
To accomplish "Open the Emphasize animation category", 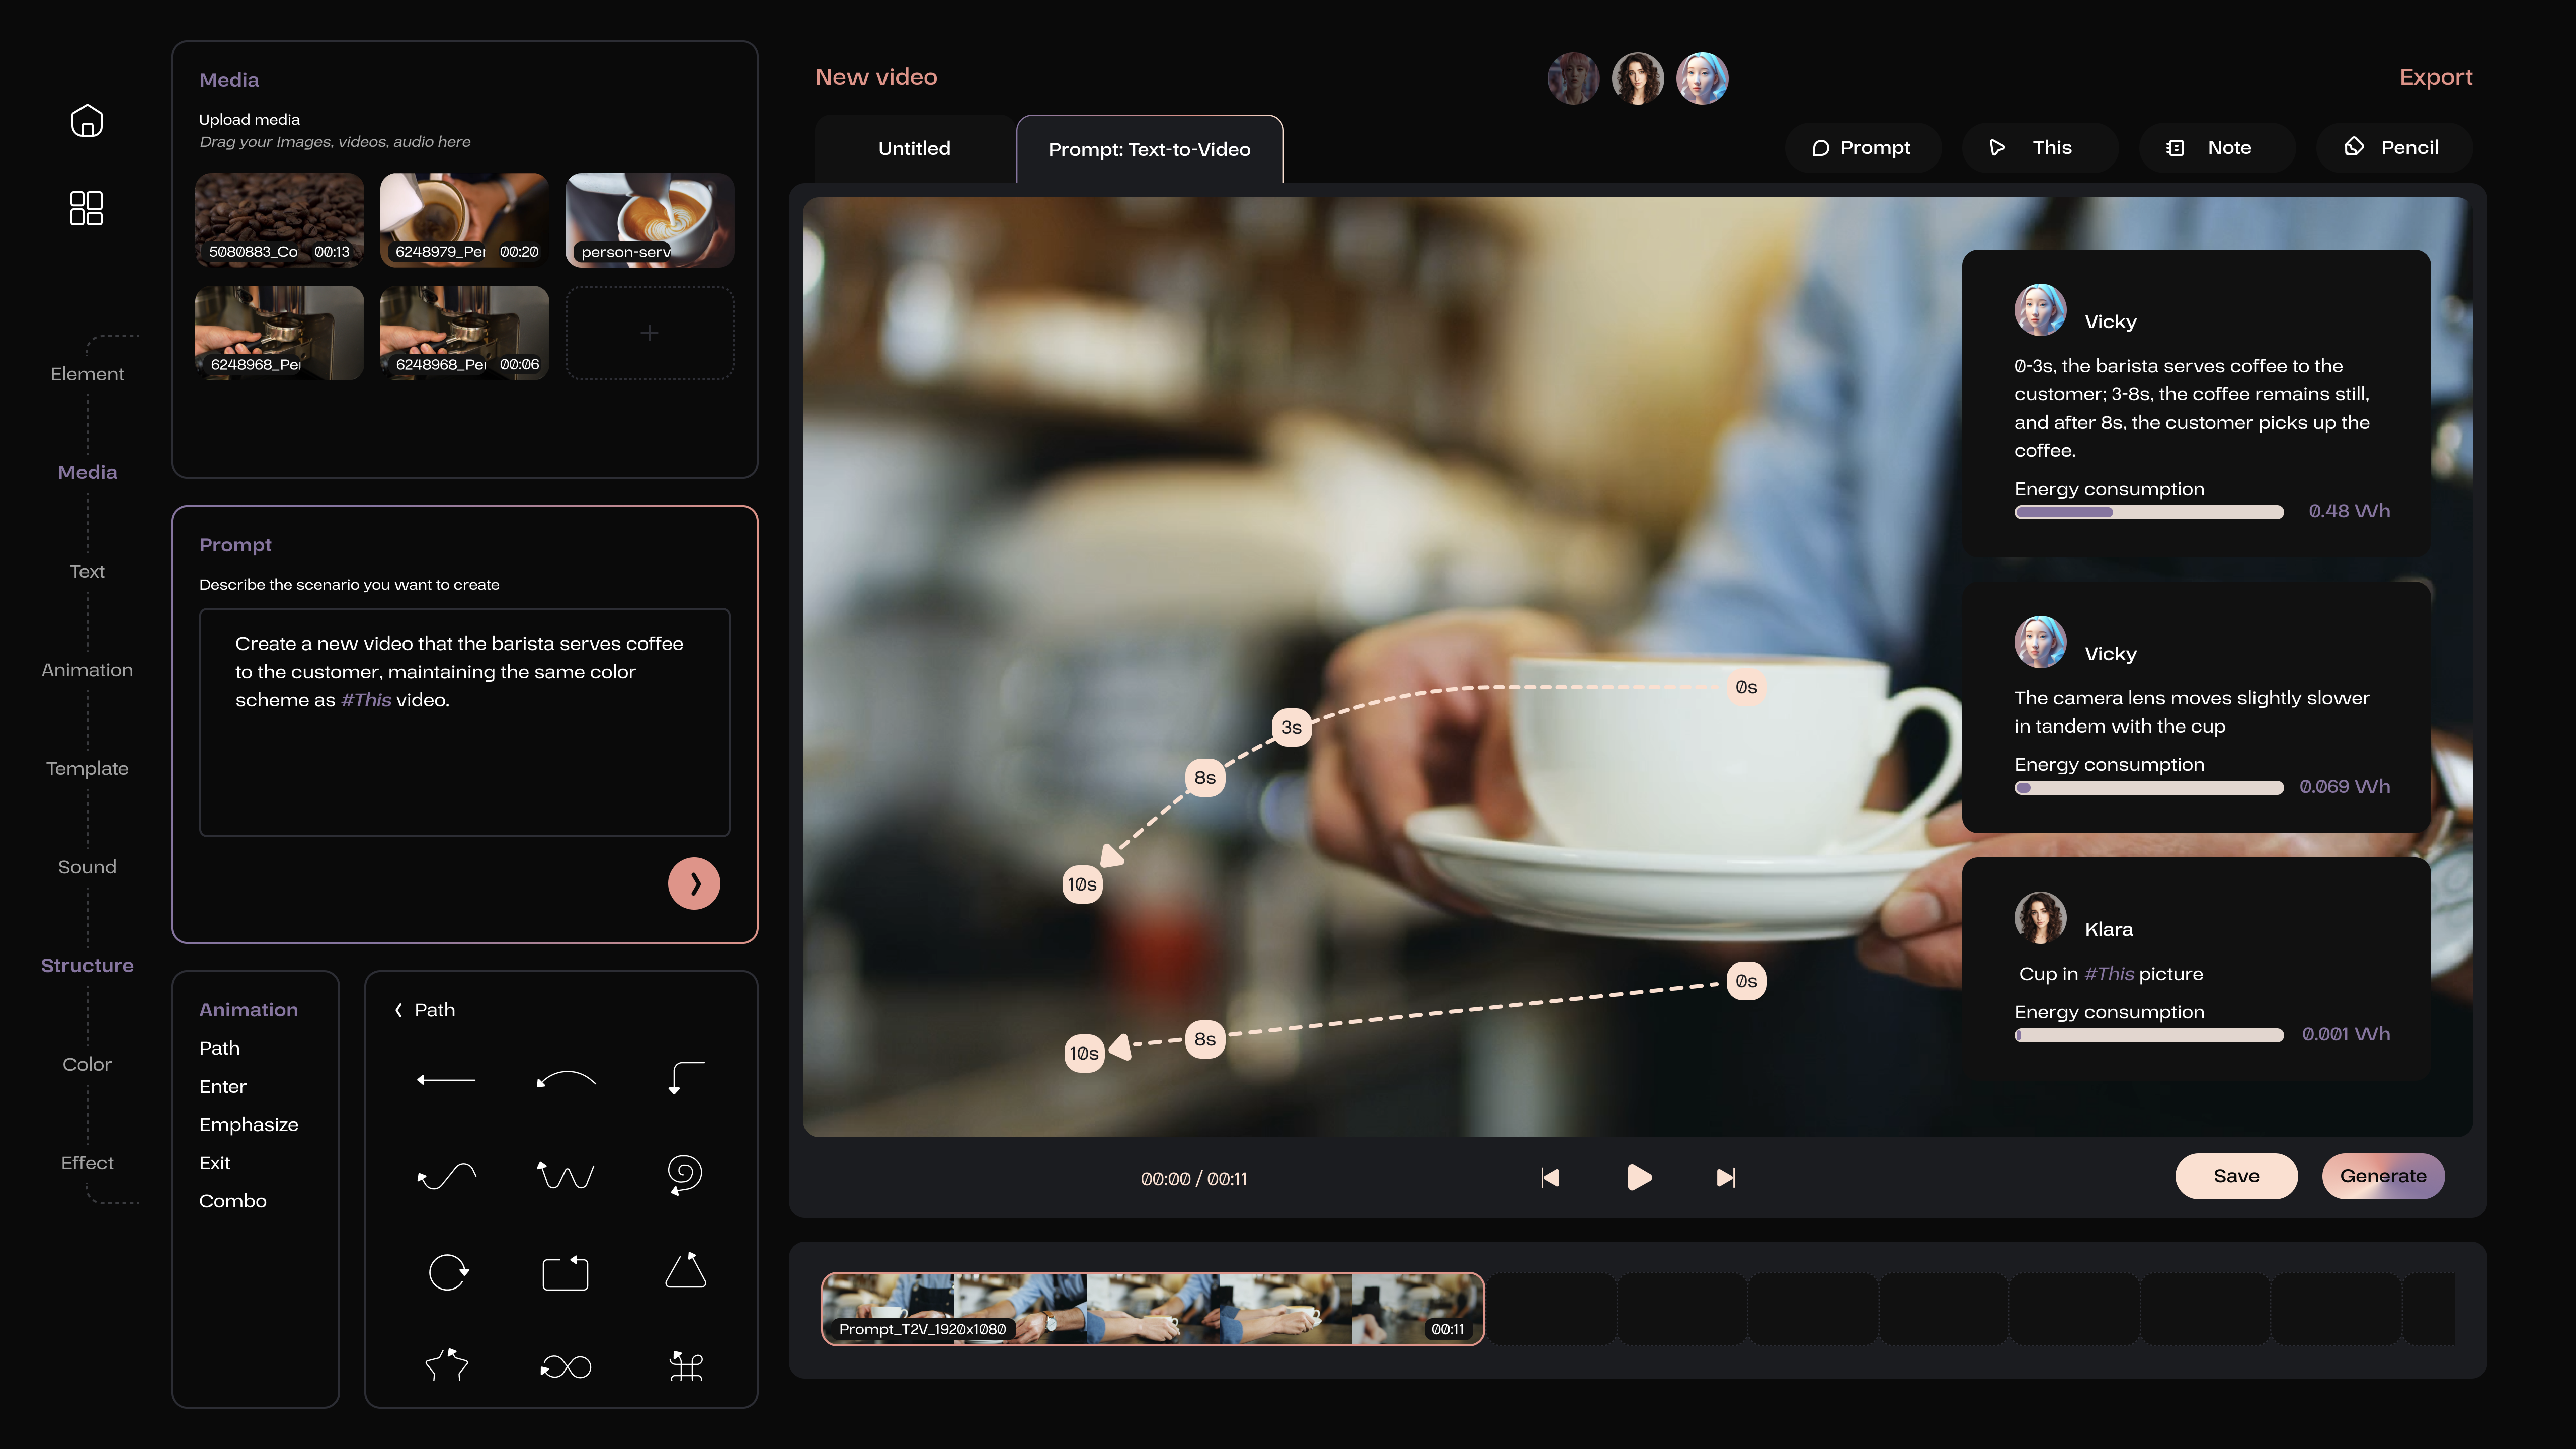I will click(x=248, y=1124).
